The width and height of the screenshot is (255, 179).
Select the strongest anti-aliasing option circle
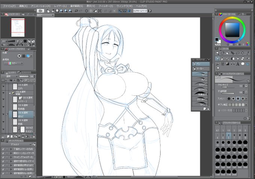(x=243, y=98)
